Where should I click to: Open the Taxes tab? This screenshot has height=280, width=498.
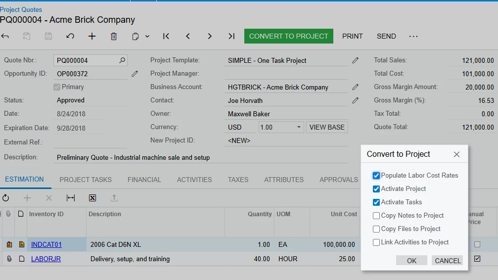pos(238,180)
